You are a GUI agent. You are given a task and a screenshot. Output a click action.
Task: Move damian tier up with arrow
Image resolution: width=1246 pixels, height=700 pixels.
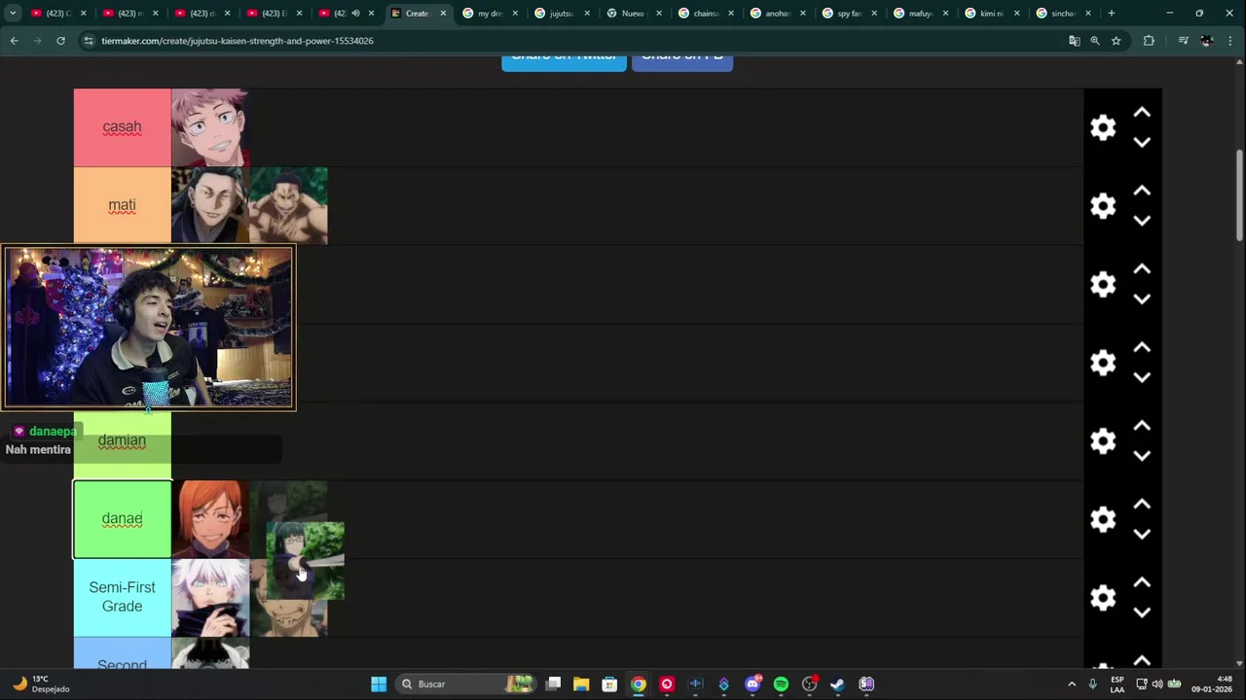tap(1142, 427)
